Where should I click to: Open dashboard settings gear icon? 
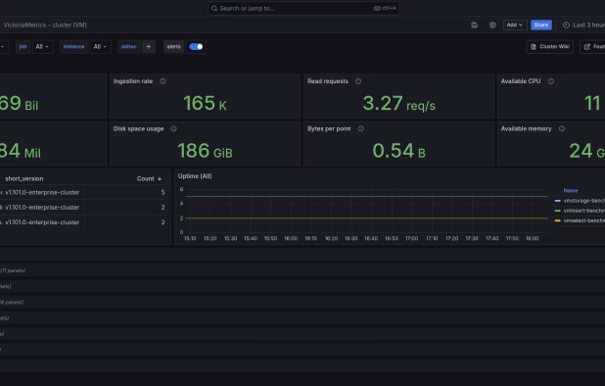click(492, 25)
